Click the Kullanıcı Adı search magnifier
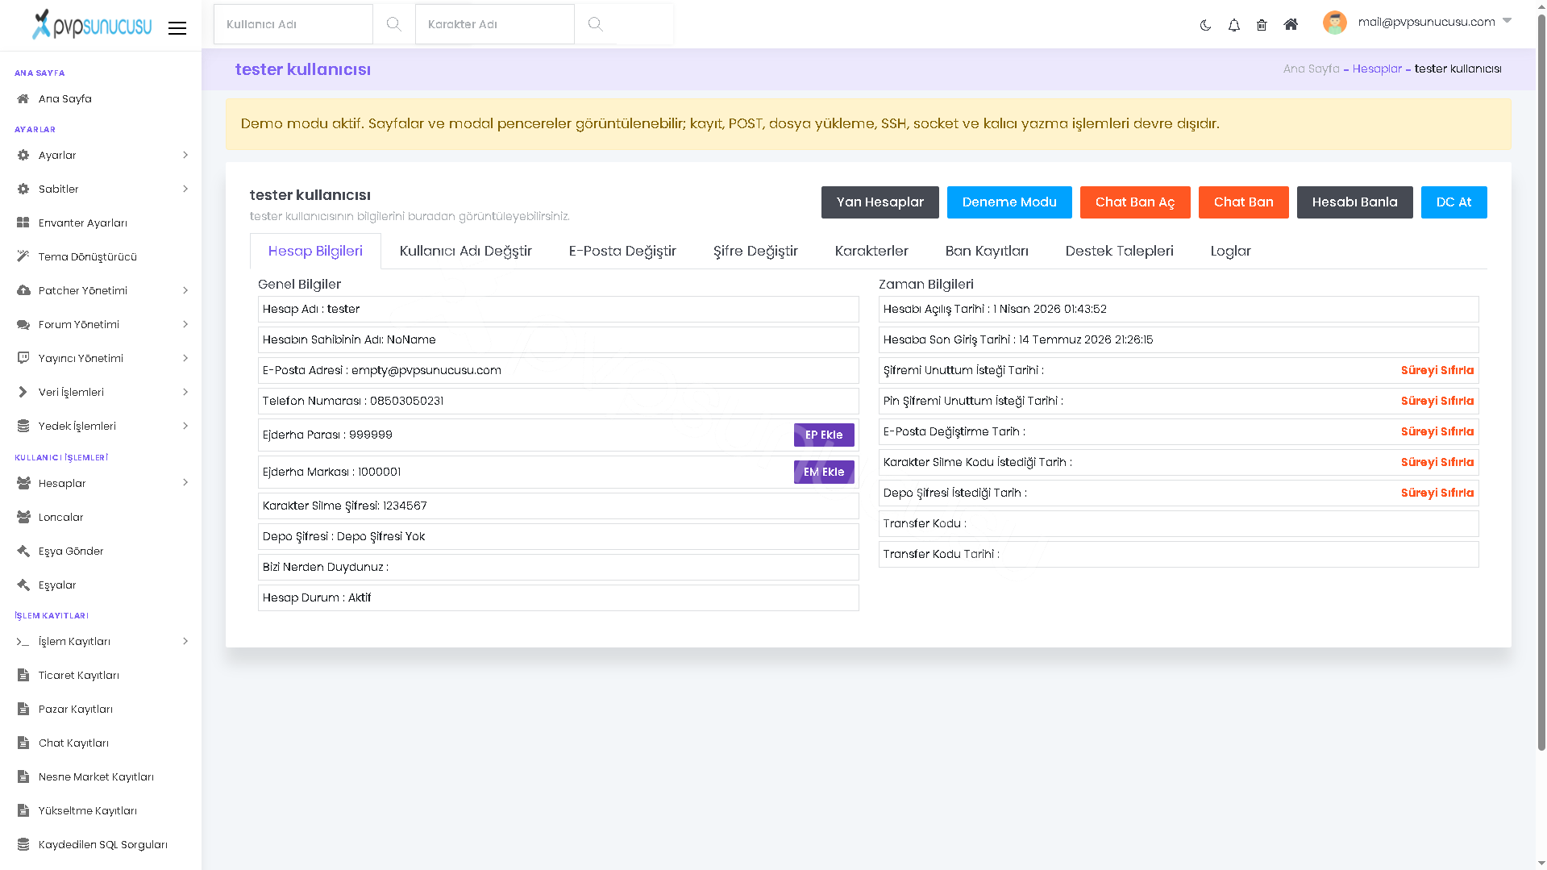This screenshot has height=870, width=1547. 393,24
